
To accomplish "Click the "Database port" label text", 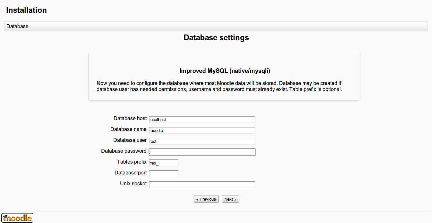I will [131, 173].
